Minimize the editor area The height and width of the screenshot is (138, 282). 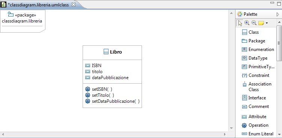272,3
